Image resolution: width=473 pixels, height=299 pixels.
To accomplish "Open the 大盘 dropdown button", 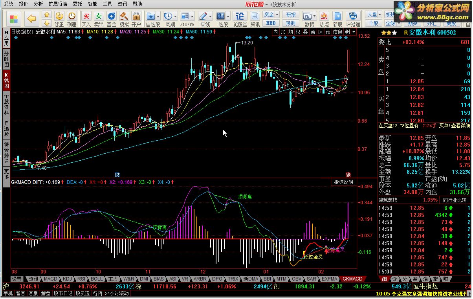I will 374,15.
